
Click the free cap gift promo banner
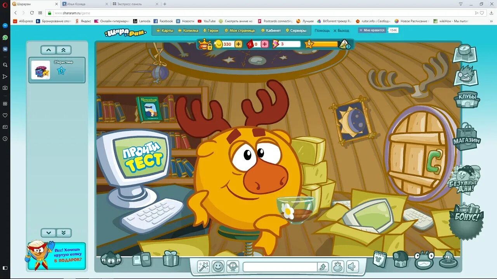click(x=56, y=255)
